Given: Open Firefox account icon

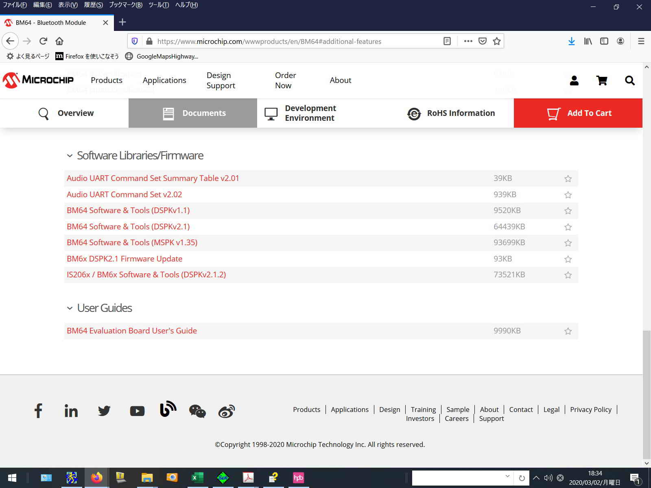Looking at the screenshot, I should pyautogui.click(x=620, y=41).
